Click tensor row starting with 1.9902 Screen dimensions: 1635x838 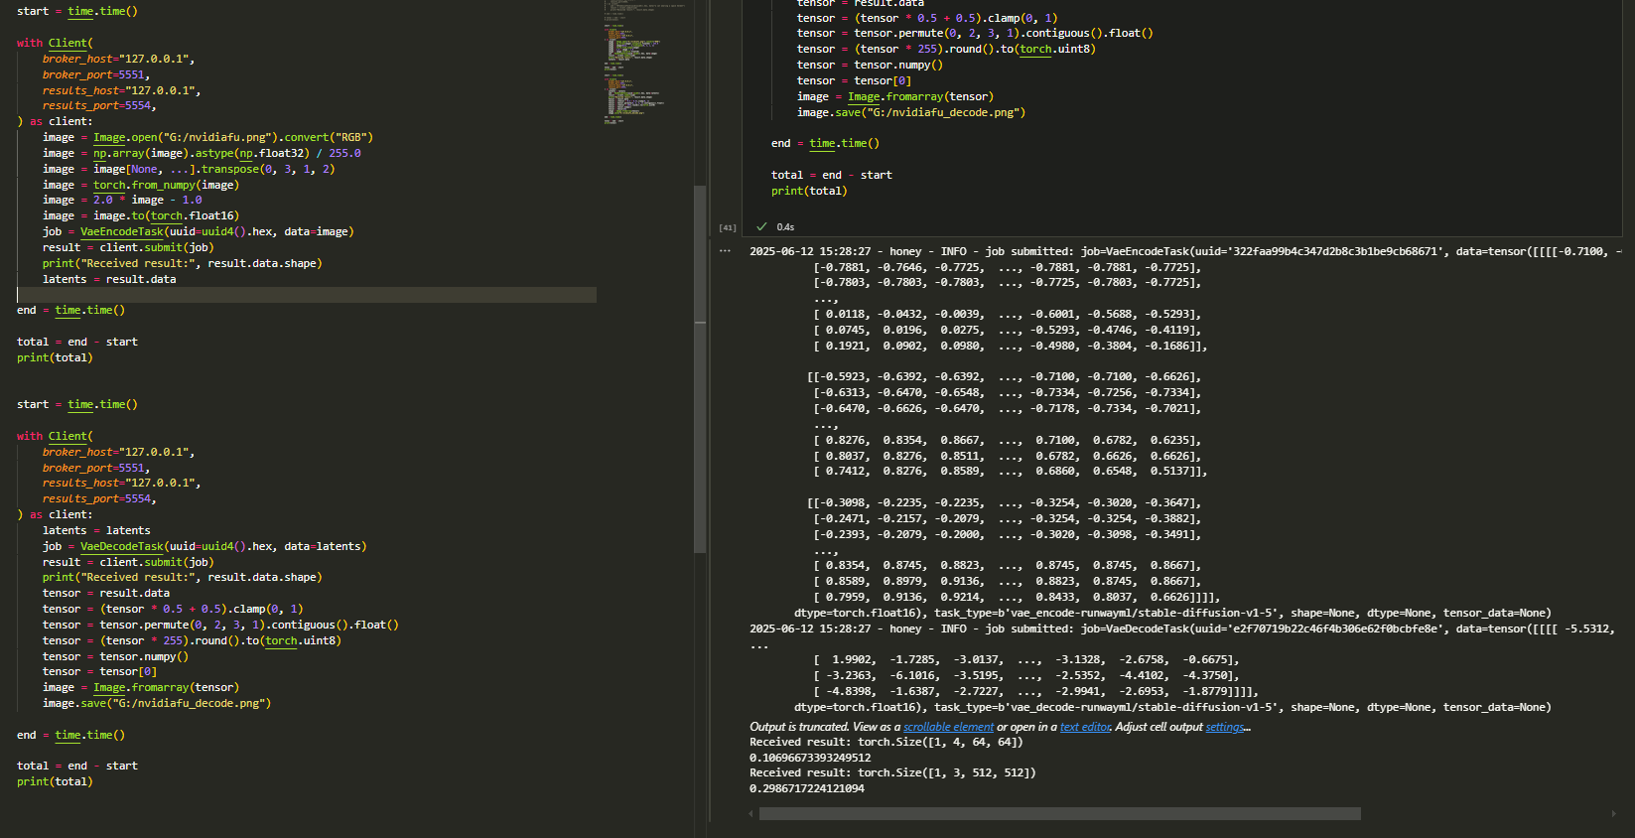tap(1028, 659)
